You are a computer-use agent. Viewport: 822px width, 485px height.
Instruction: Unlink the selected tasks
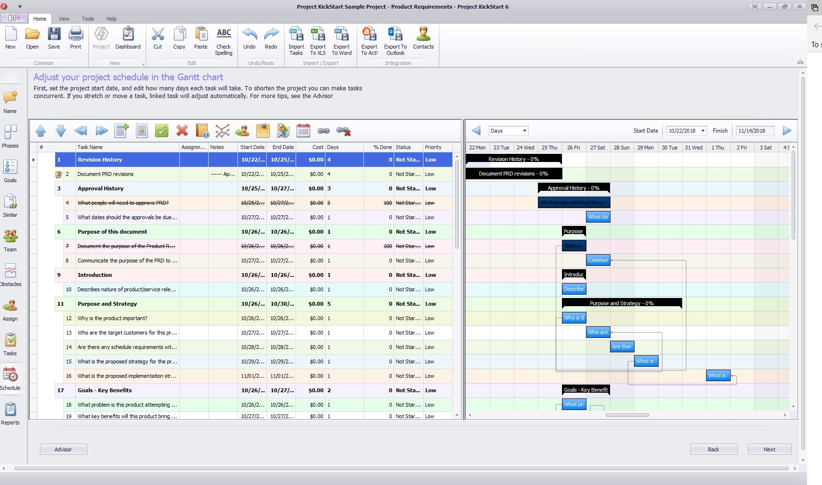[344, 130]
